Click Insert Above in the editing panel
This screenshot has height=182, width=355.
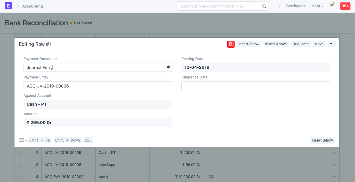click(276, 44)
